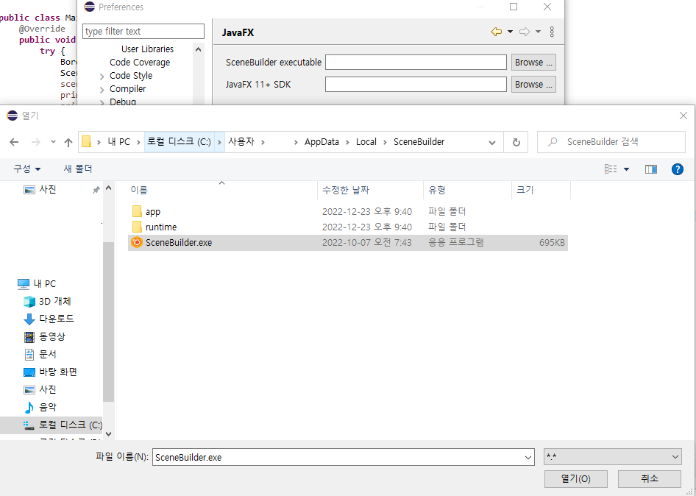Select the SceneBuilder.exe file

click(x=348, y=242)
